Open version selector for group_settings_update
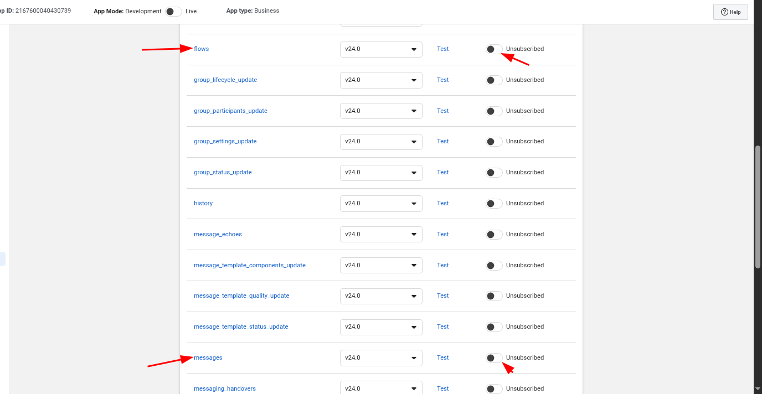This screenshot has width=762, height=394. (x=381, y=142)
